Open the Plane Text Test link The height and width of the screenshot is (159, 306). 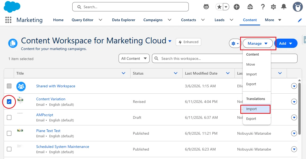coord(48,131)
